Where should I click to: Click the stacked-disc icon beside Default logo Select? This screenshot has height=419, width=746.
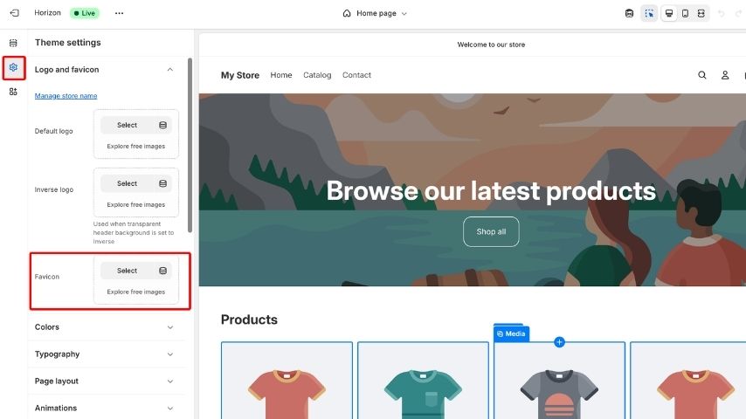(162, 125)
